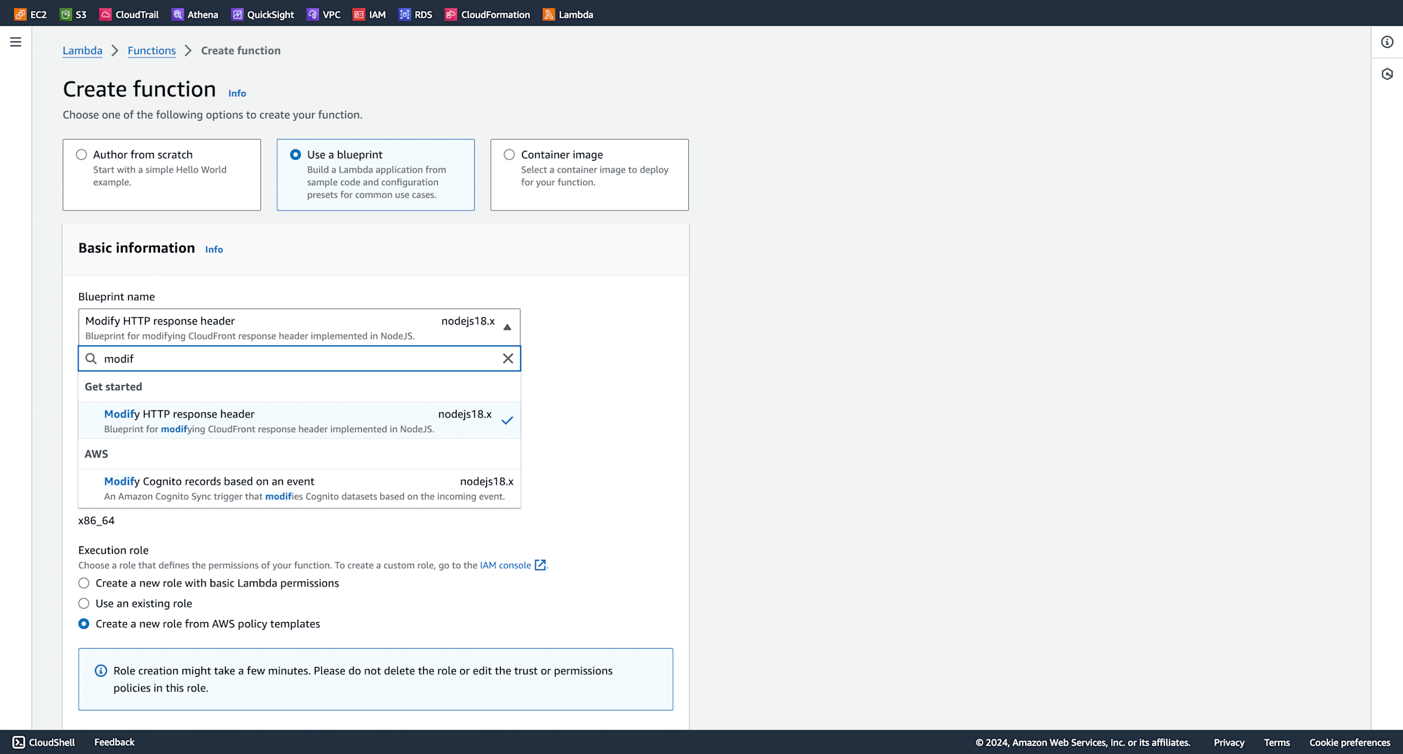This screenshot has height=754, width=1403.
Task: Launch CloudShell from the footer
Action: pos(43,742)
